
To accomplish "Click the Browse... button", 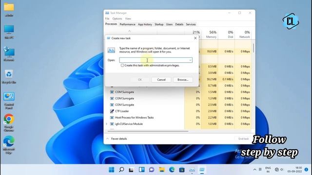I will pyautogui.click(x=183, y=80).
